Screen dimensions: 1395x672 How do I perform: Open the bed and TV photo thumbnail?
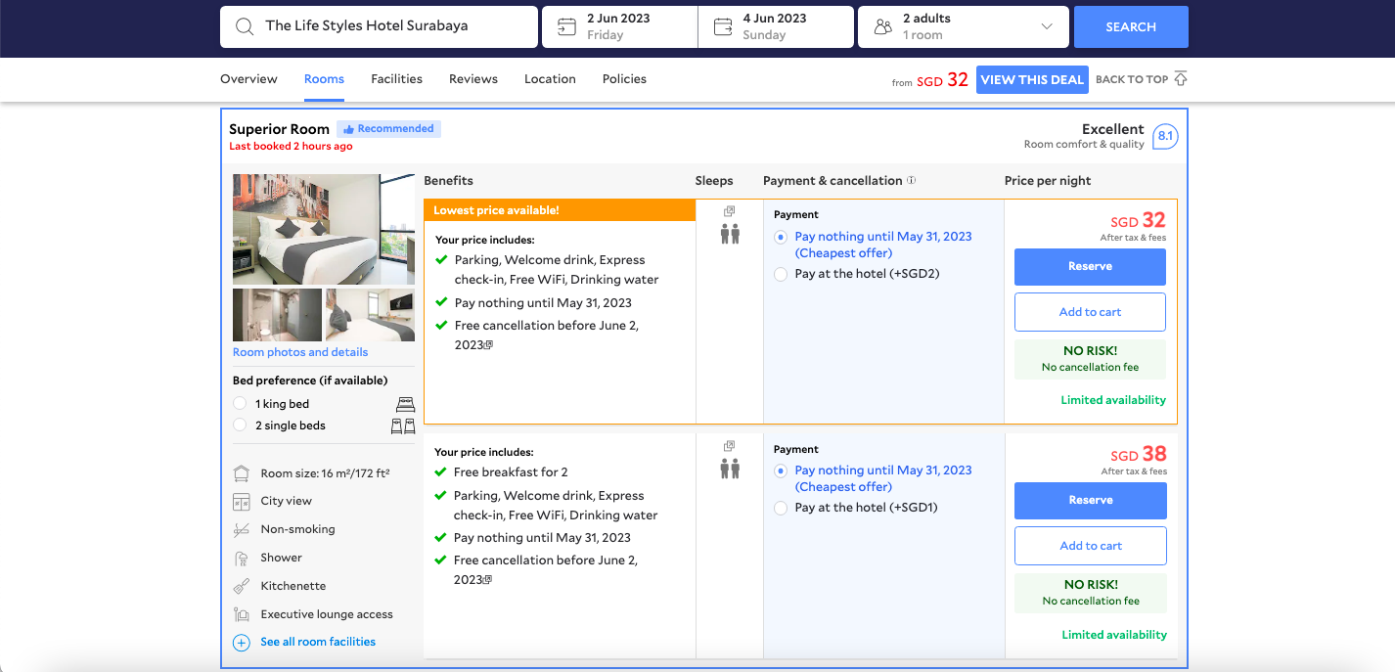click(x=370, y=315)
